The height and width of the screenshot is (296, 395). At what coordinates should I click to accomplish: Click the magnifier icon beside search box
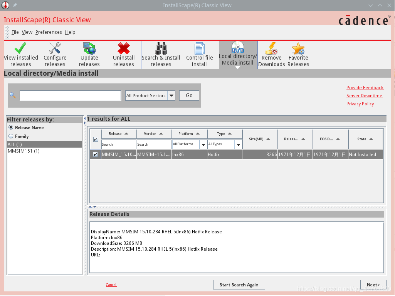[13, 95]
